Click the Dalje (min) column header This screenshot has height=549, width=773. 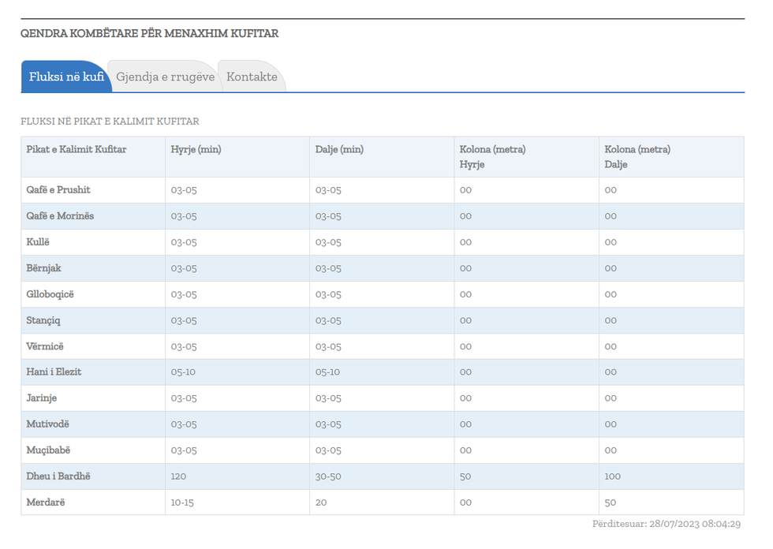pyautogui.click(x=339, y=149)
